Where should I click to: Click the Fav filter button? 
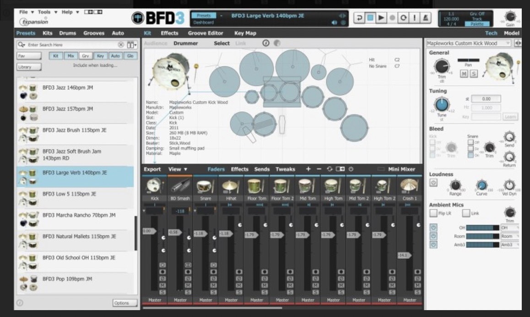click(29, 56)
